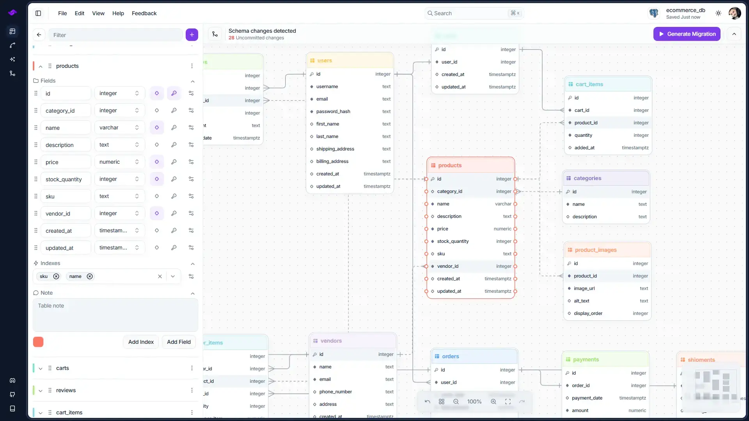Expand the carts table entry
749x421 pixels.
[x=41, y=368]
